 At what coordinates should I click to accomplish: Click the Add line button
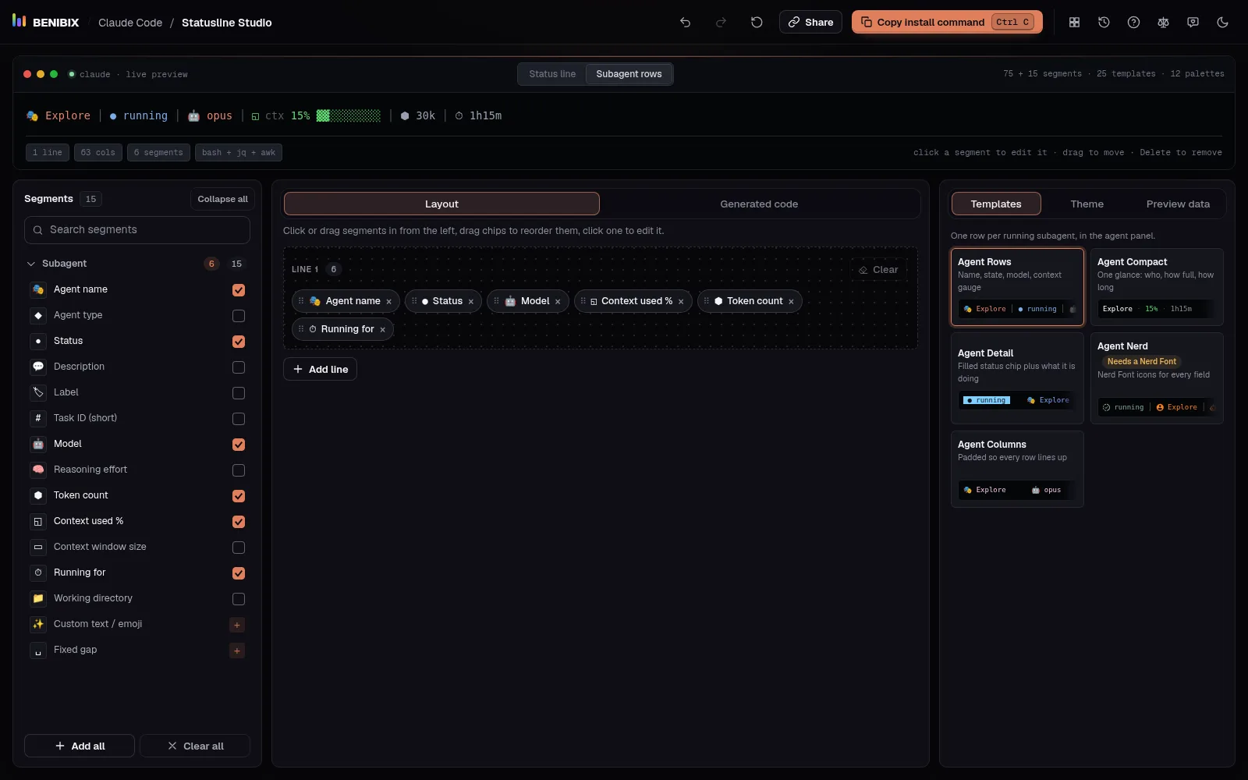(320, 369)
